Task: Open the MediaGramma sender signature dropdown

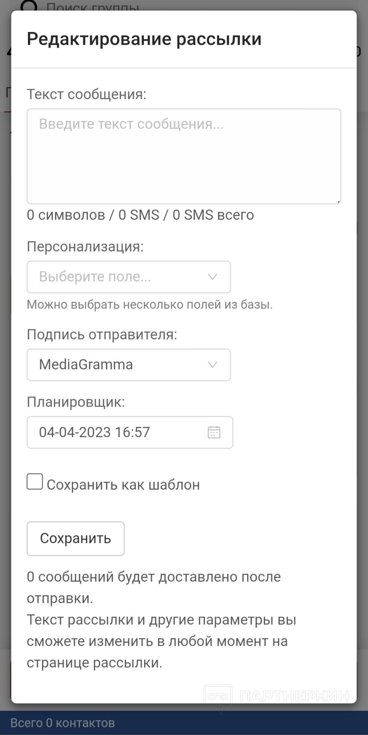Action: 128,365
